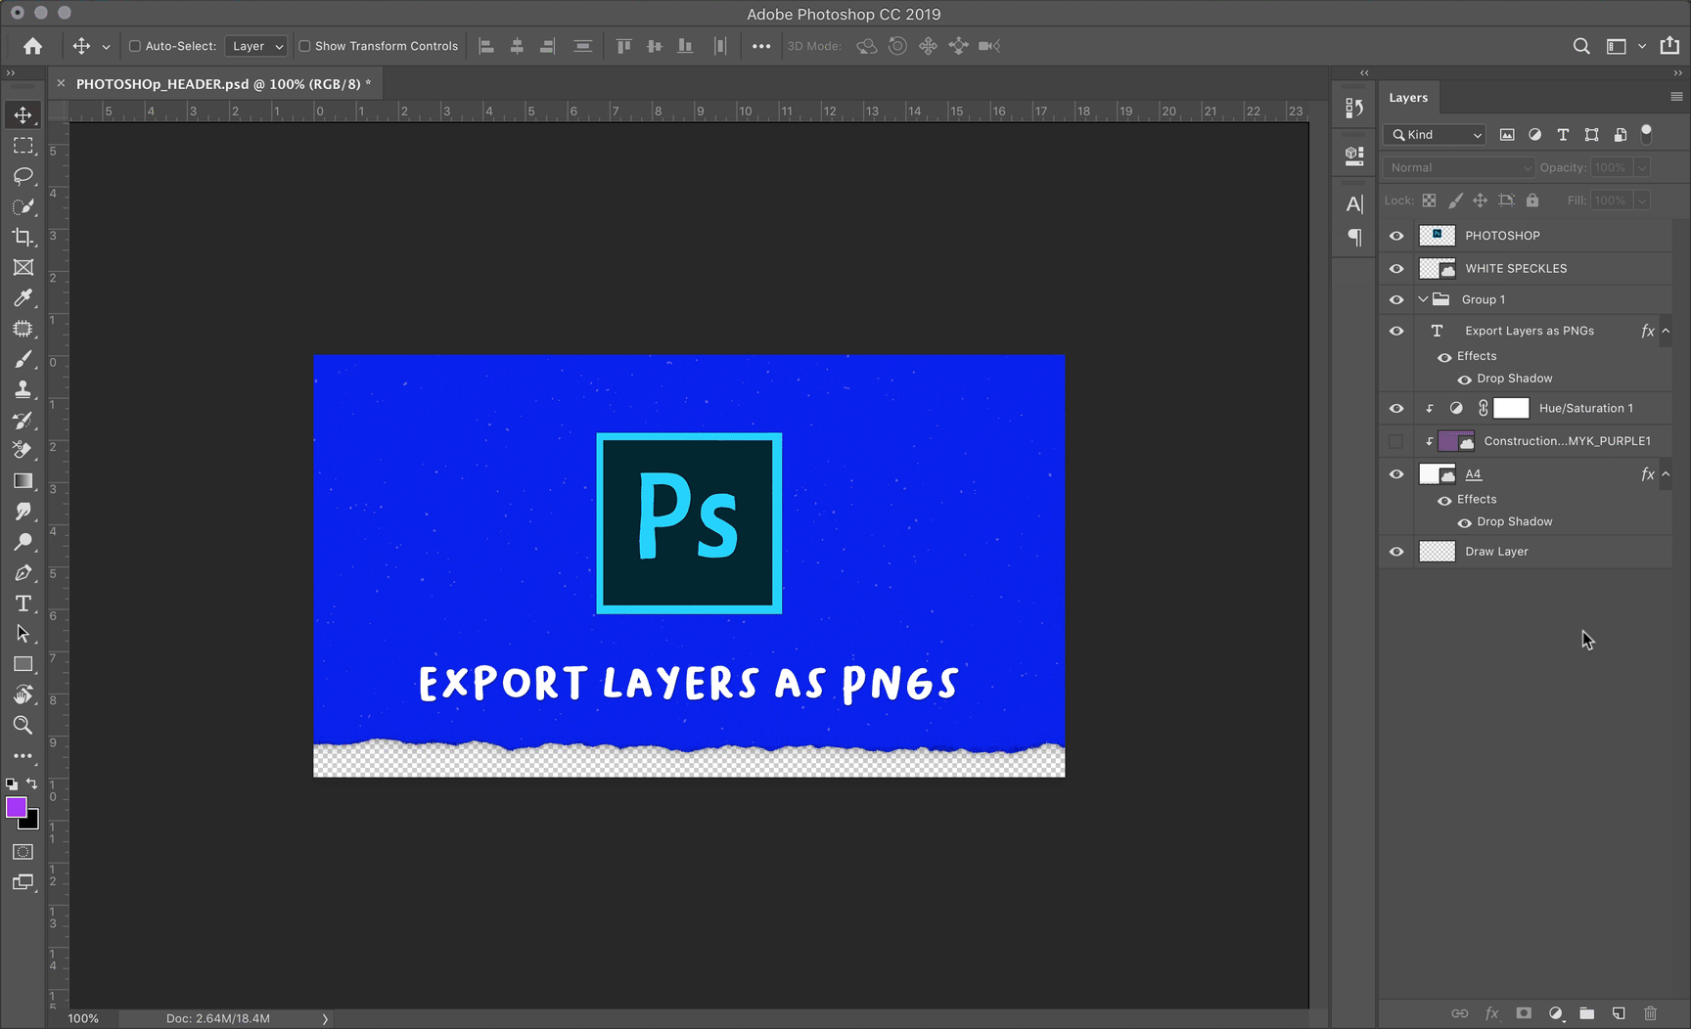Select the Smudge tool

[x=23, y=512]
